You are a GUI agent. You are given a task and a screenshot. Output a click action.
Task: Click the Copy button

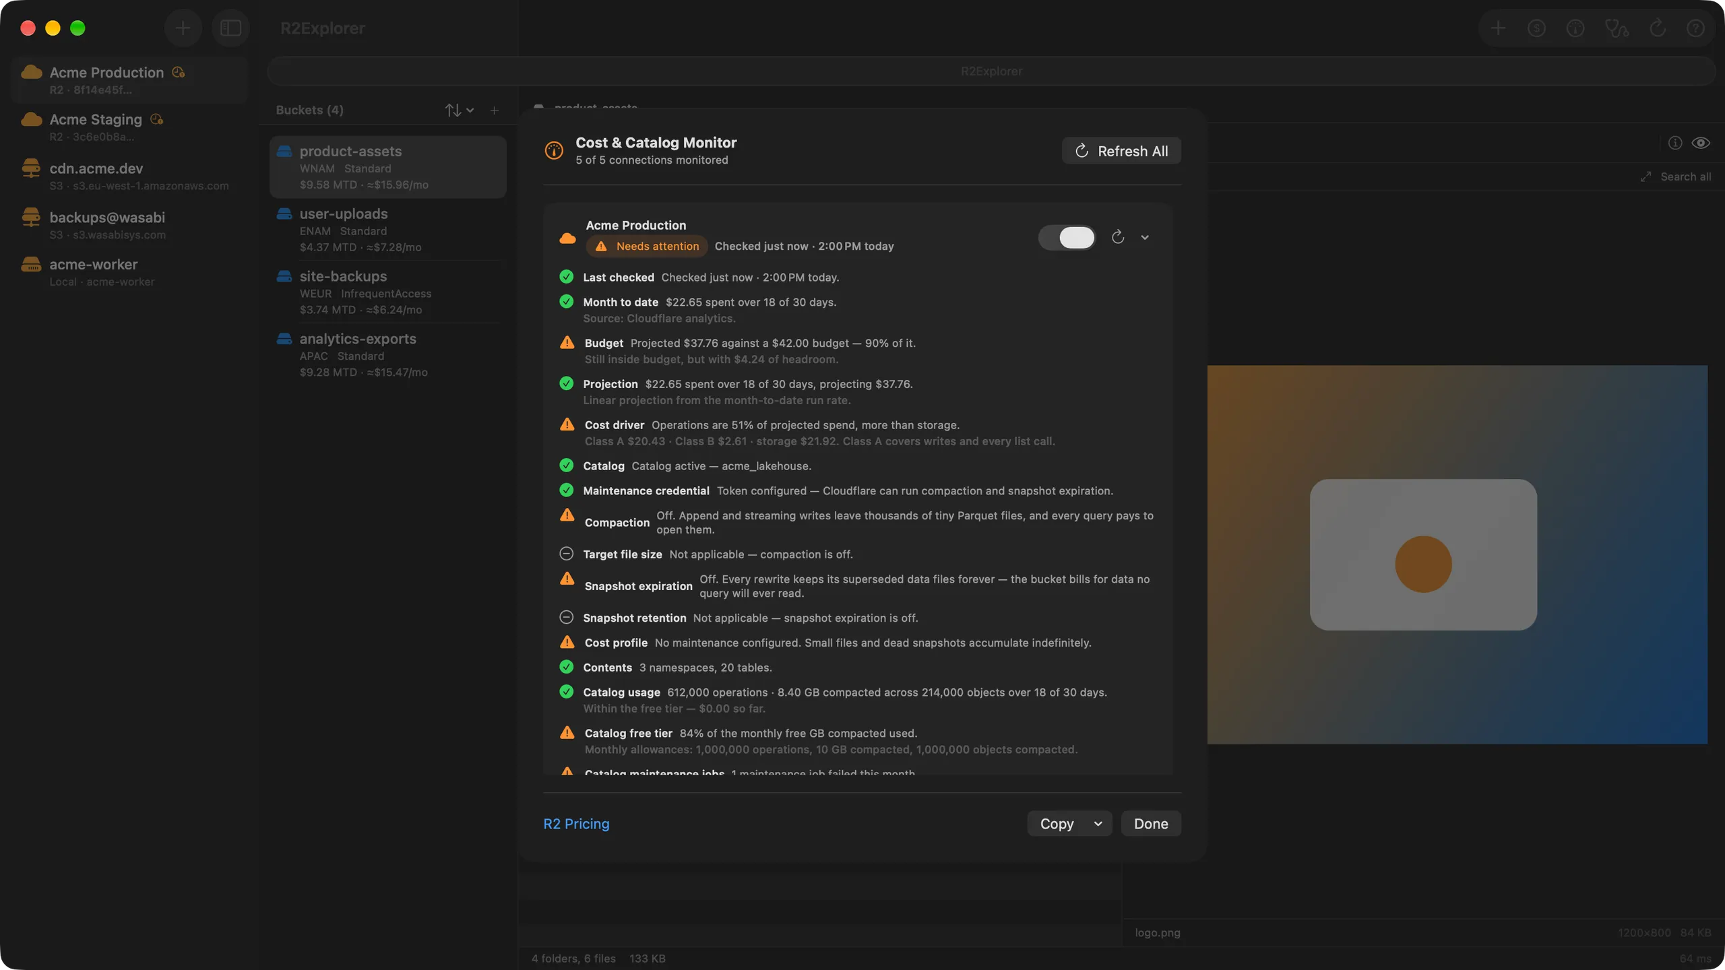pos(1057,823)
